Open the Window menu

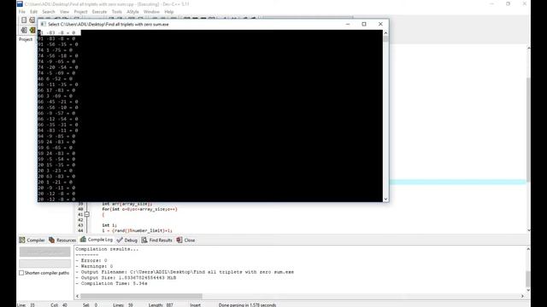pyautogui.click(x=151, y=12)
